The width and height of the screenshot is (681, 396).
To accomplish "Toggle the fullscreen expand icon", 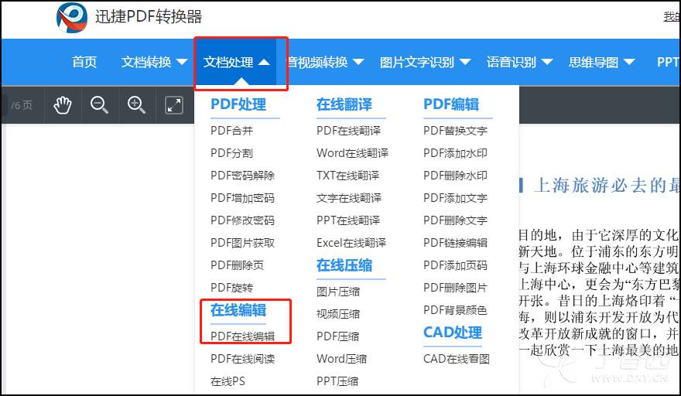I will click(x=174, y=105).
